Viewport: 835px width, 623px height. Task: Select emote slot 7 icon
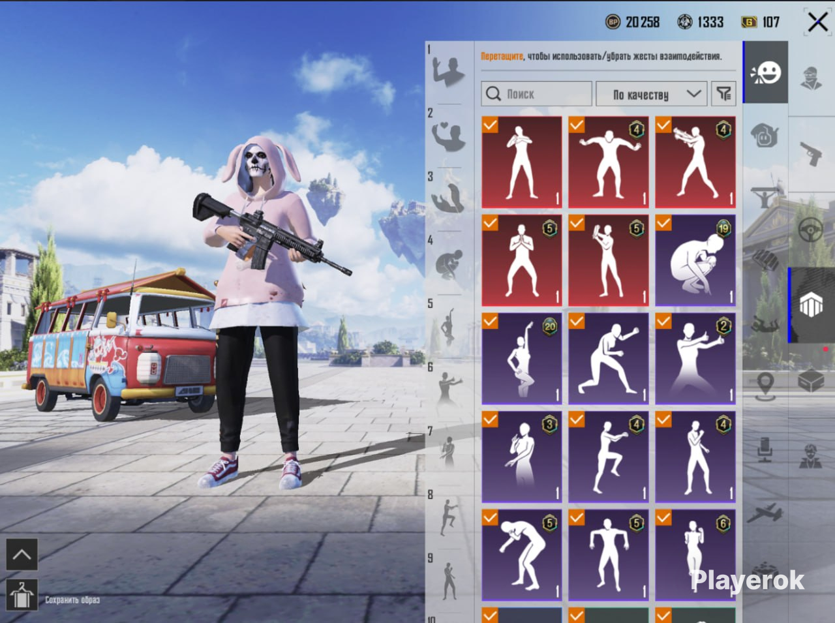(448, 452)
